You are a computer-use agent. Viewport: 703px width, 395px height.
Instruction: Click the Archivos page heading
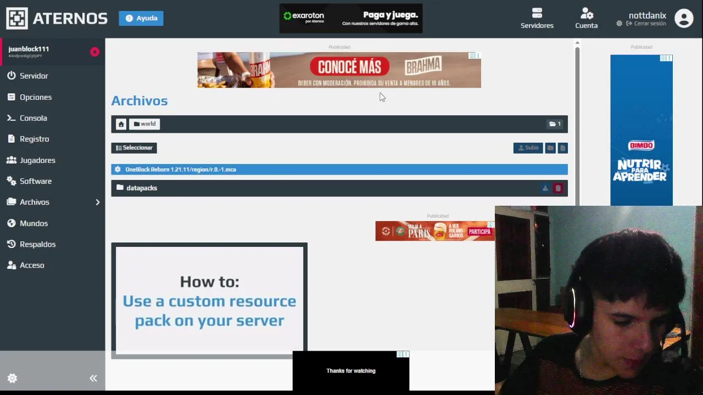click(x=140, y=100)
